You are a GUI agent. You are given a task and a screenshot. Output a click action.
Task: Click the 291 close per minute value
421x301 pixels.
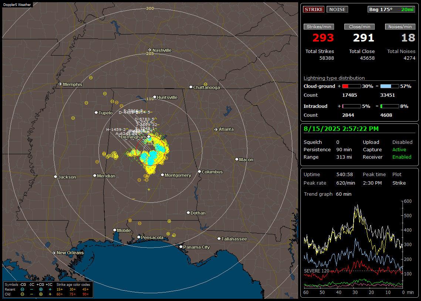point(364,38)
